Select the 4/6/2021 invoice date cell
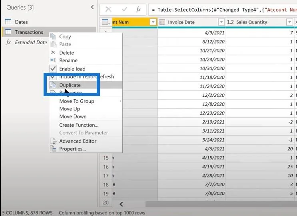 [192, 149]
